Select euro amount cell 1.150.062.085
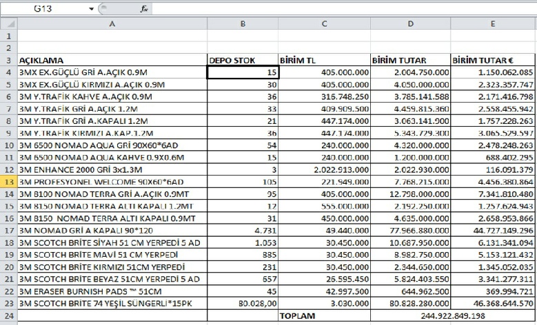 pyautogui.click(x=493, y=72)
